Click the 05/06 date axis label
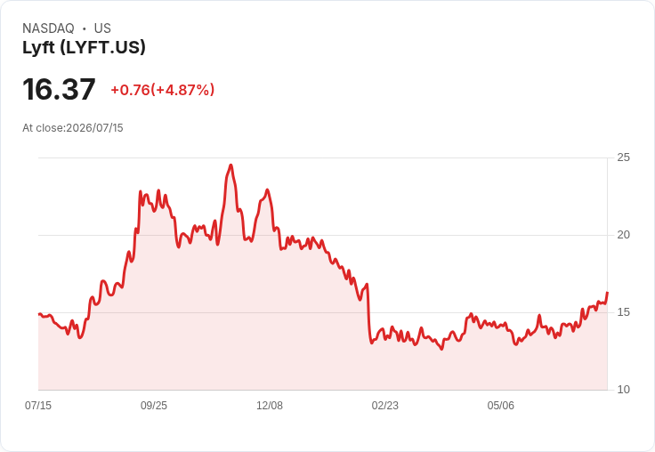The image size is (655, 452). point(500,405)
